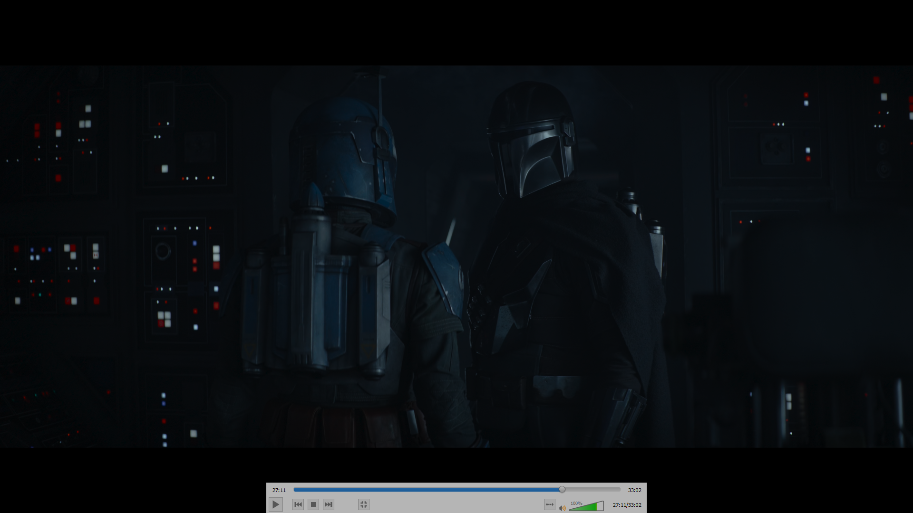Click elapsed time label 27:11 at the seek bar's left end
The width and height of the screenshot is (913, 513).
pos(279,490)
